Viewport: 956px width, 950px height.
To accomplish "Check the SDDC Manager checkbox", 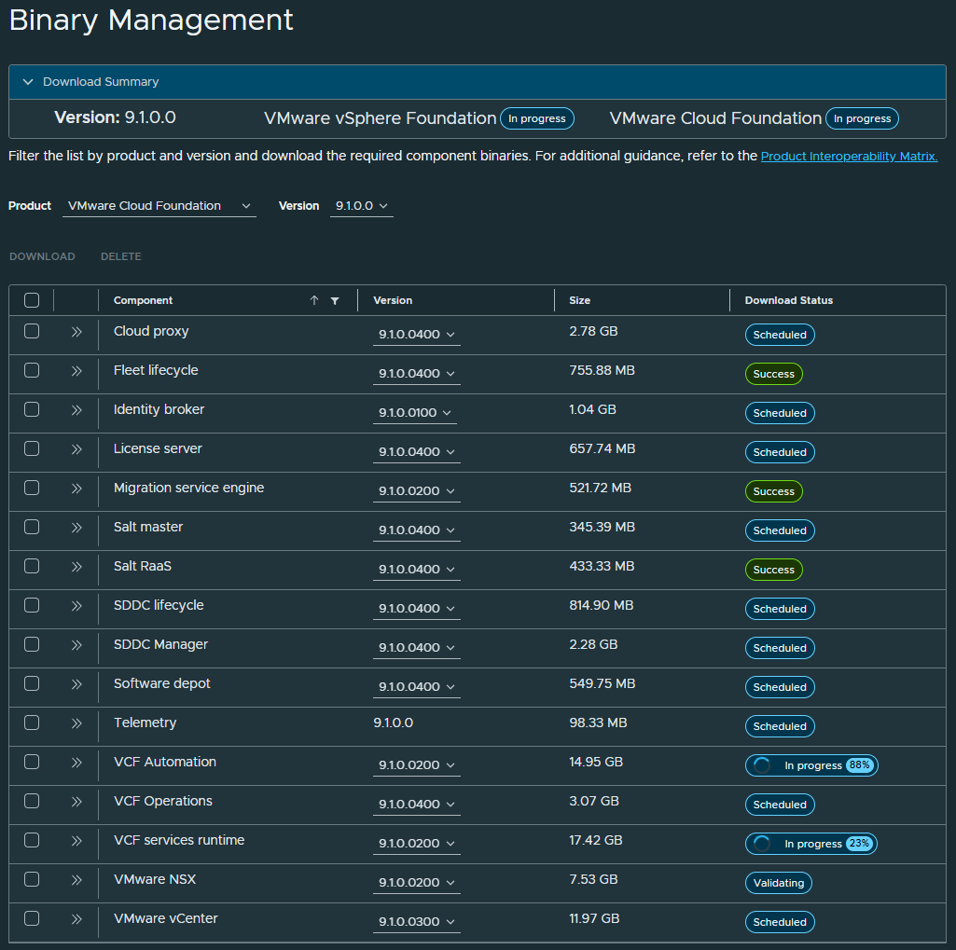I will (32, 644).
